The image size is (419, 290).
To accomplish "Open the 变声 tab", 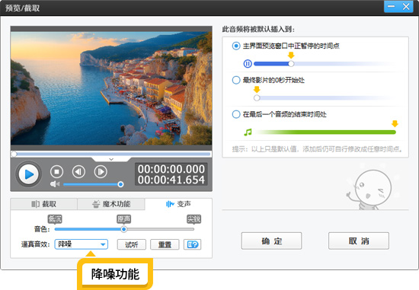I will pyautogui.click(x=178, y=204).
